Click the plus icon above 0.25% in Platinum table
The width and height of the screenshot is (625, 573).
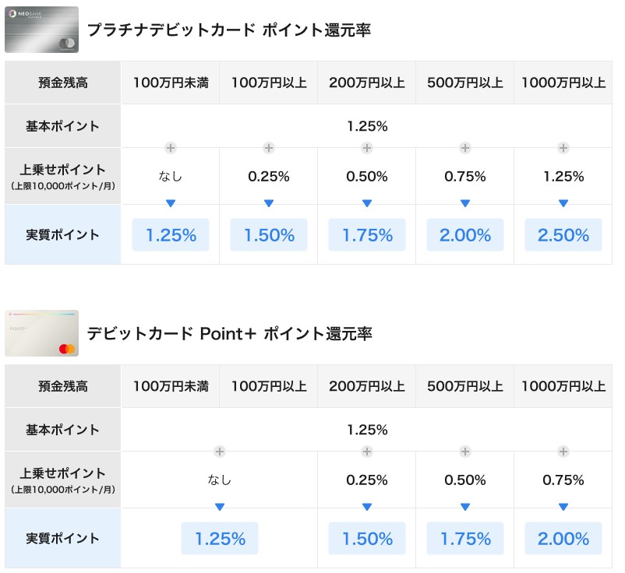click(269, 148)
